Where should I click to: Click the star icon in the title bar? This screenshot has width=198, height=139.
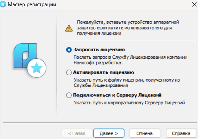tap(4, 4)
